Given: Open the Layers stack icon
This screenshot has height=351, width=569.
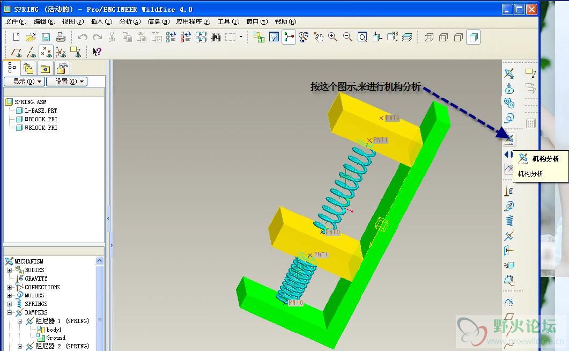Looking at the screenshot, I should pos(407,37).
